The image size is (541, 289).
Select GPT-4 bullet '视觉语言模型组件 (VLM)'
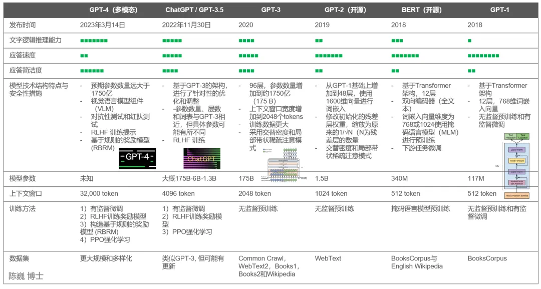(117, 105)
